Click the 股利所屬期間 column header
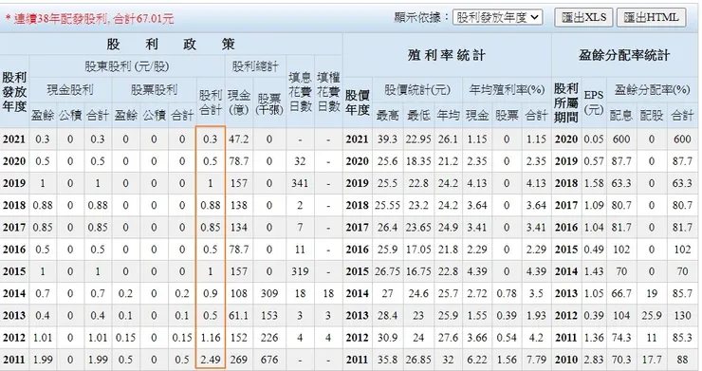 pos(566,102)
